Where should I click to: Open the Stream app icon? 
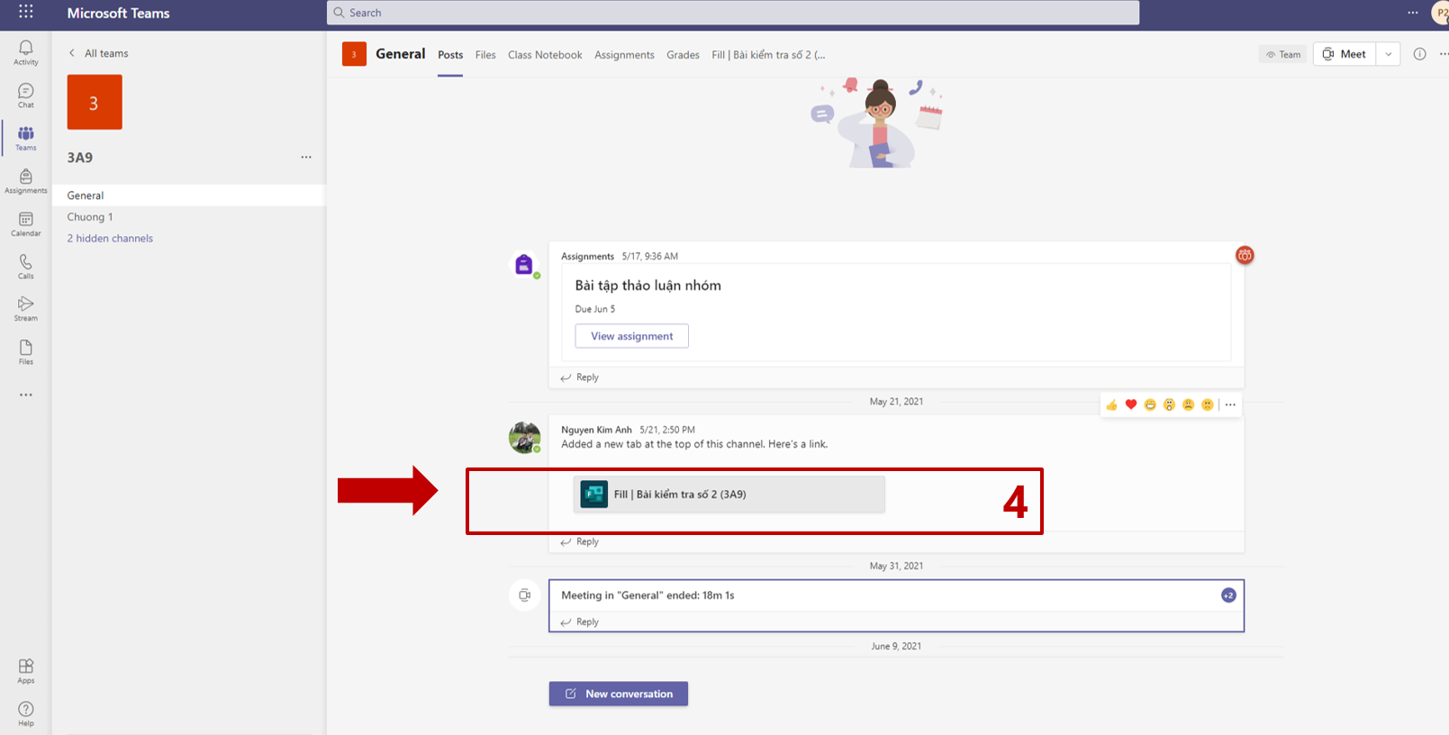pos(26,308)
